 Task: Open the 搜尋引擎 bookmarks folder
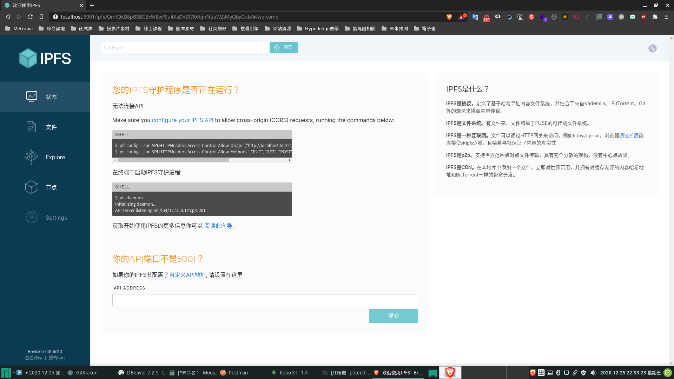[x=245, y=29]
